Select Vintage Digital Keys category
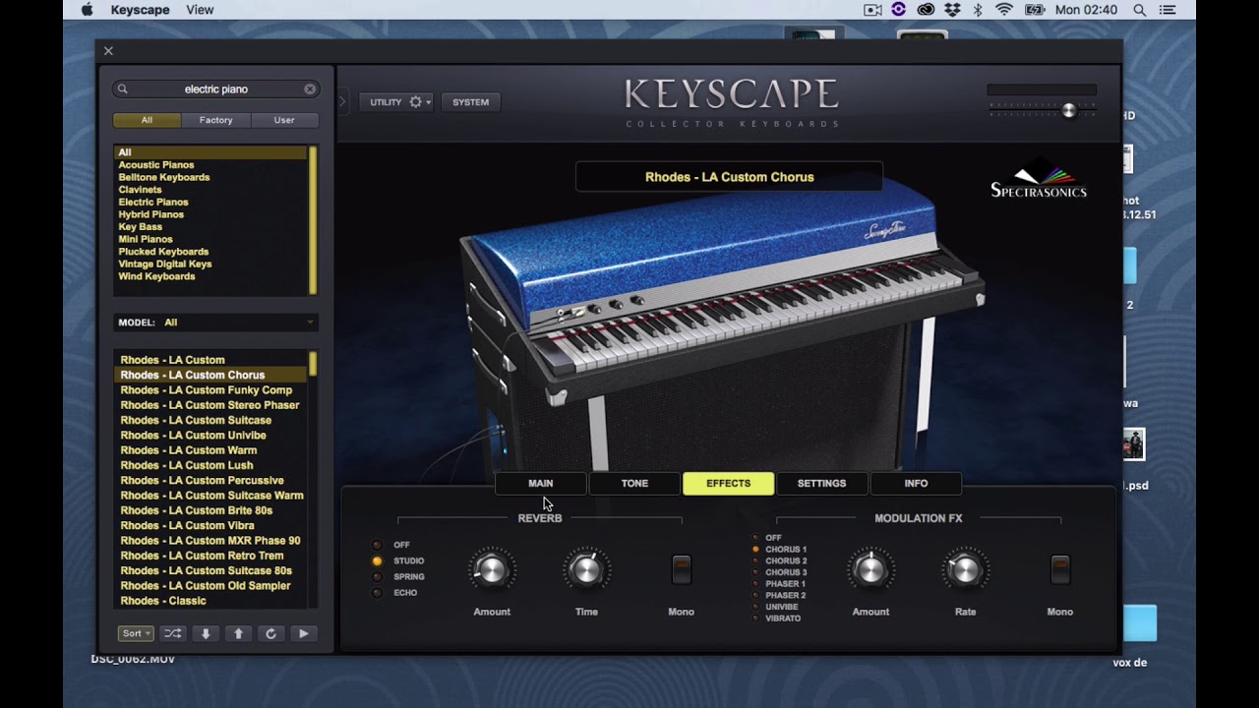 [x=165, y=264]
